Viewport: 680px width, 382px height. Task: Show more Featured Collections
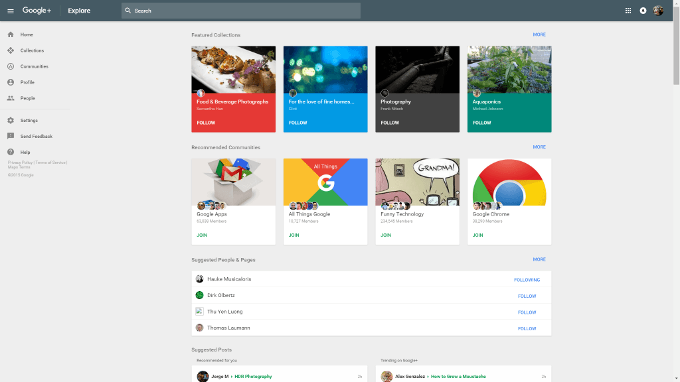(x=539, y=34)
